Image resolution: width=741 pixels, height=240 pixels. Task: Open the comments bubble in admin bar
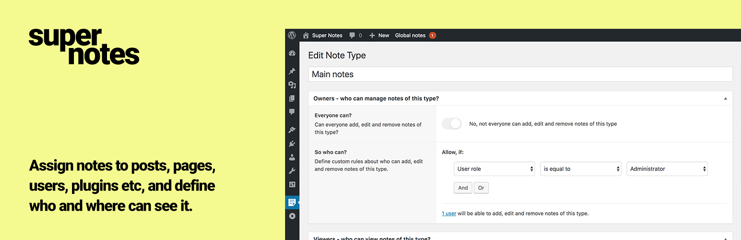(x=353, y=35)
